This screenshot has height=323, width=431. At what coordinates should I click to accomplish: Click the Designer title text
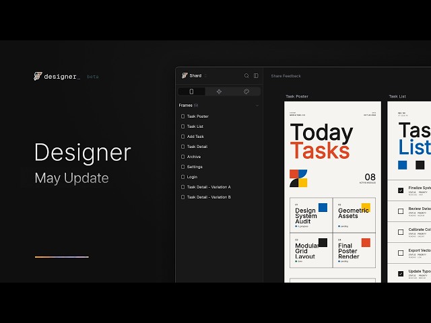tap(82, 153)
